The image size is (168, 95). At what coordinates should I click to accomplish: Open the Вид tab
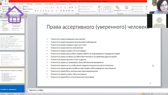[x=70, y=4]
